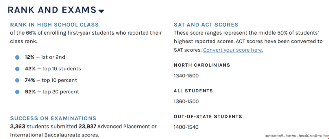Viewport: 329px width, 139px height.
Task: Click the 'RANK AND EXAMS' title text
Action: pyautogui.click(x=52, y=10)
